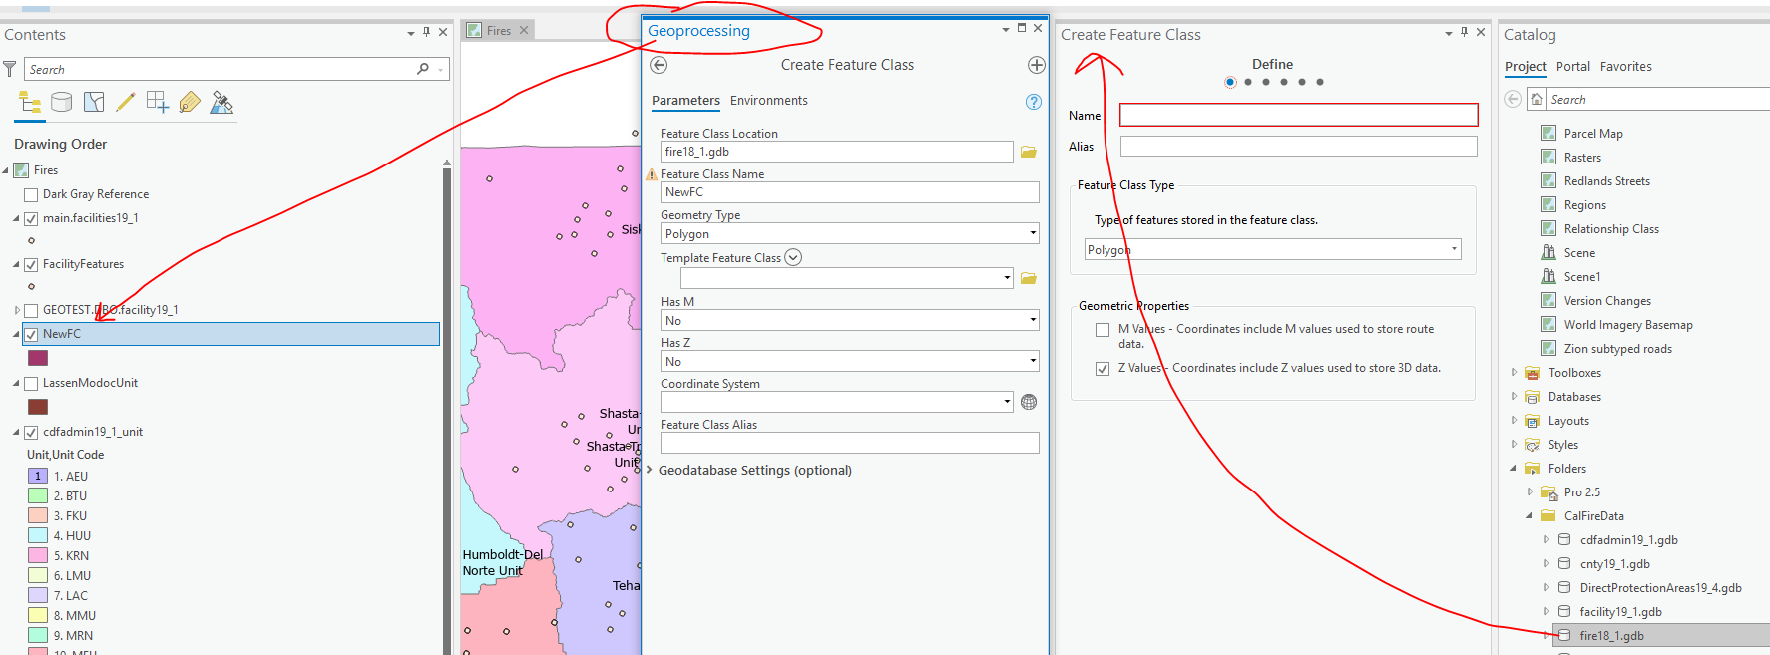Screen dimensions: 1770x655
Task: Select facility19_1.gdb in Catalog
Action: (1620, 612)
